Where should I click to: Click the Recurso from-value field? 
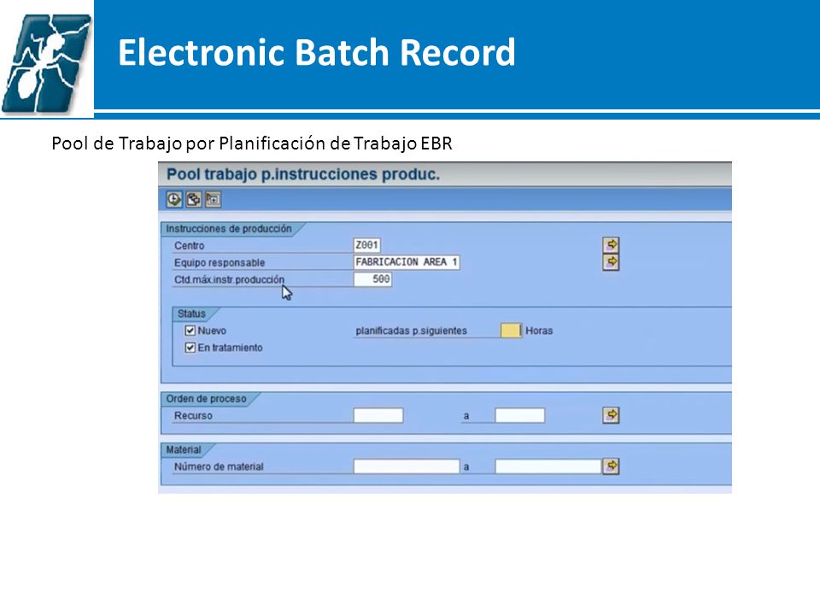(x=378, y=416)
